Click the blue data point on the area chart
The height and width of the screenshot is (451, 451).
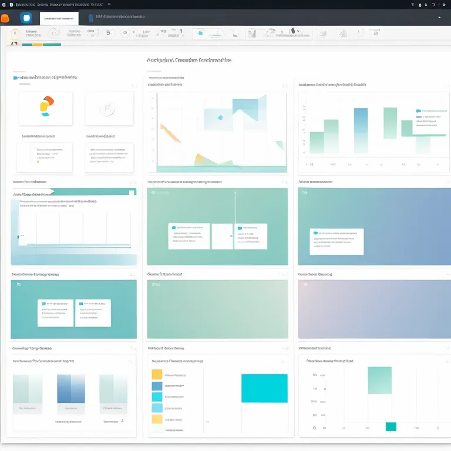pos(220,117)
